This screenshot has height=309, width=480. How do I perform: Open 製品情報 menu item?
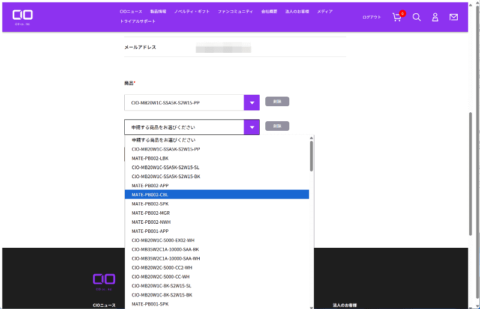158,11
